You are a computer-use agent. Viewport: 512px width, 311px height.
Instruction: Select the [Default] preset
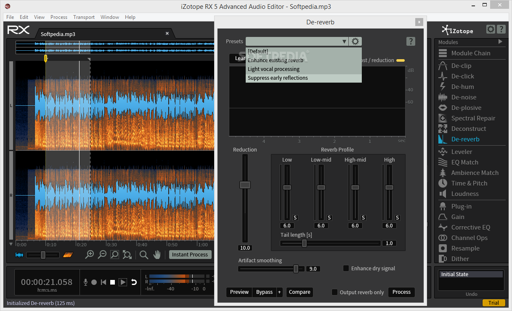tap(304, 51)
